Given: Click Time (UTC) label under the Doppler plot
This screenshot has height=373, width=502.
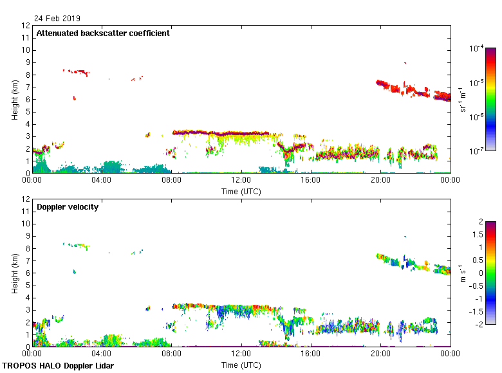Looking at the screenshot, I should pos(241,365).
